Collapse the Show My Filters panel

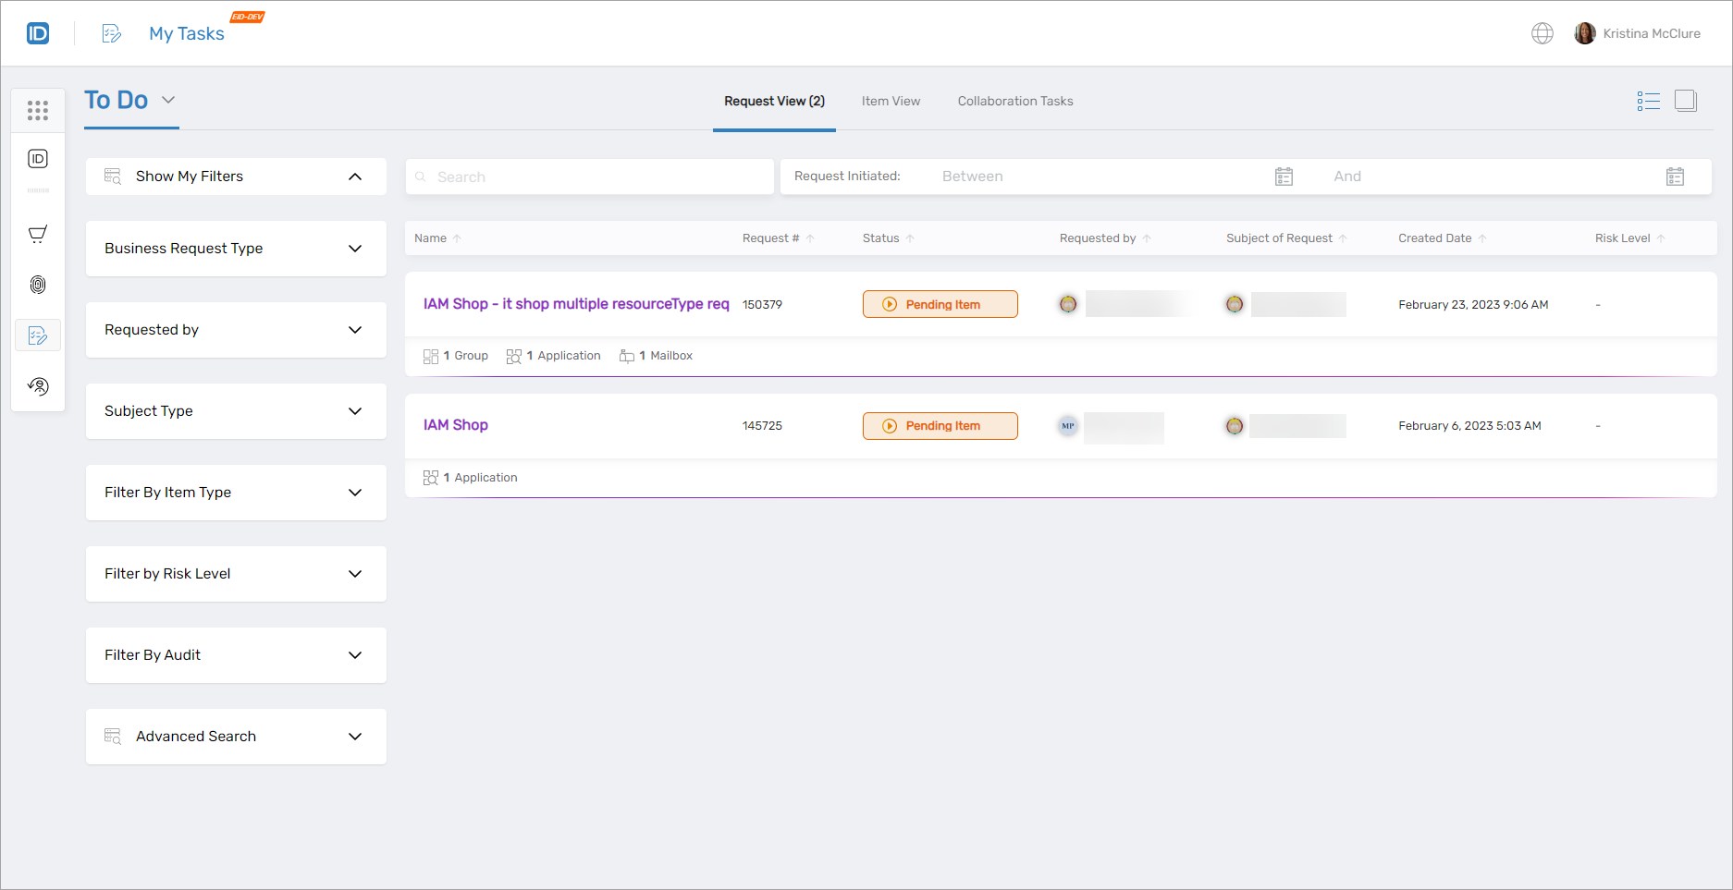tap(355, 176)
